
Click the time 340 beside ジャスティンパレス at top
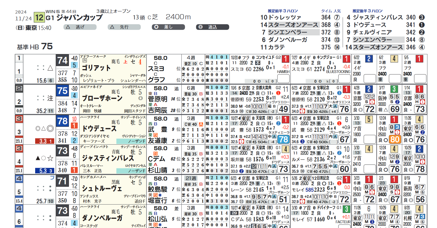(411, 17)
